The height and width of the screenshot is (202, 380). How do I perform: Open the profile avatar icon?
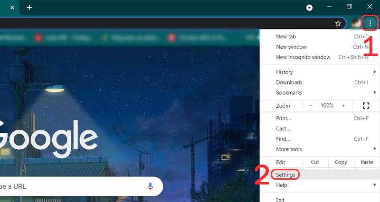355,23
